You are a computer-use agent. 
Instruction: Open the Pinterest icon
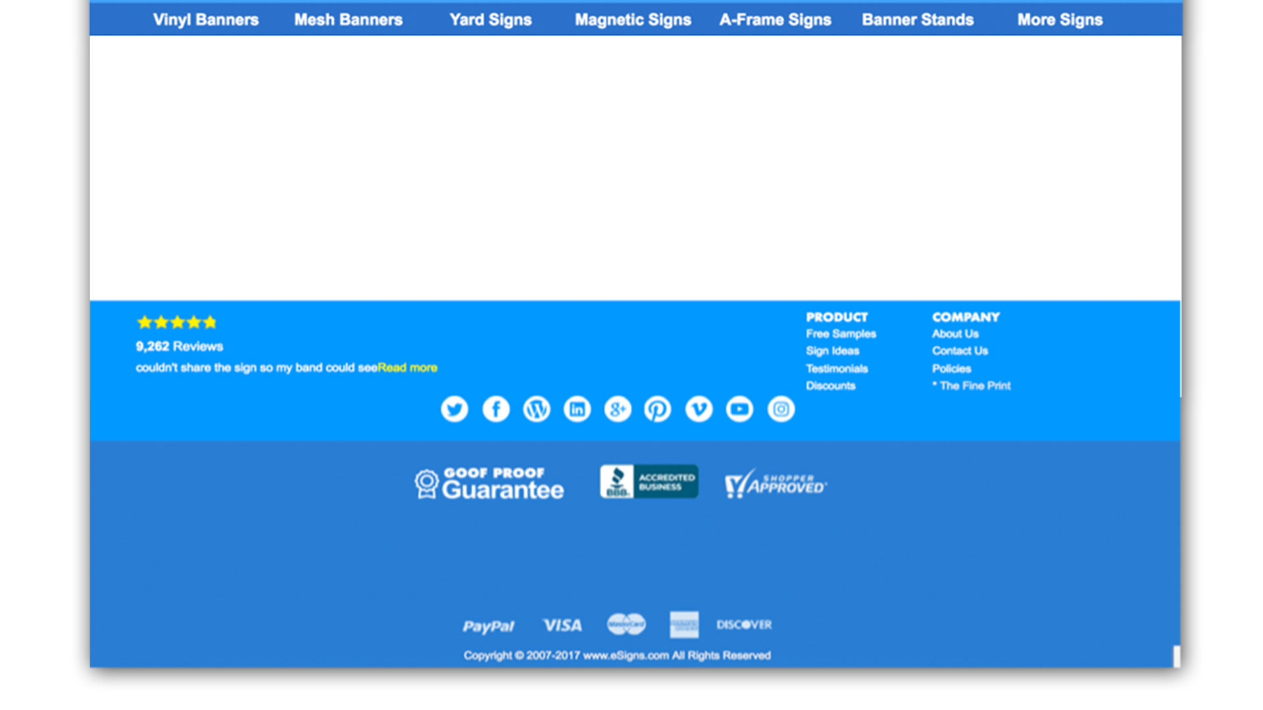click(658, 409)
